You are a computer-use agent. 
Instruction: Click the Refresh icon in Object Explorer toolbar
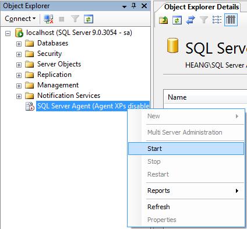tap(89, 19)
